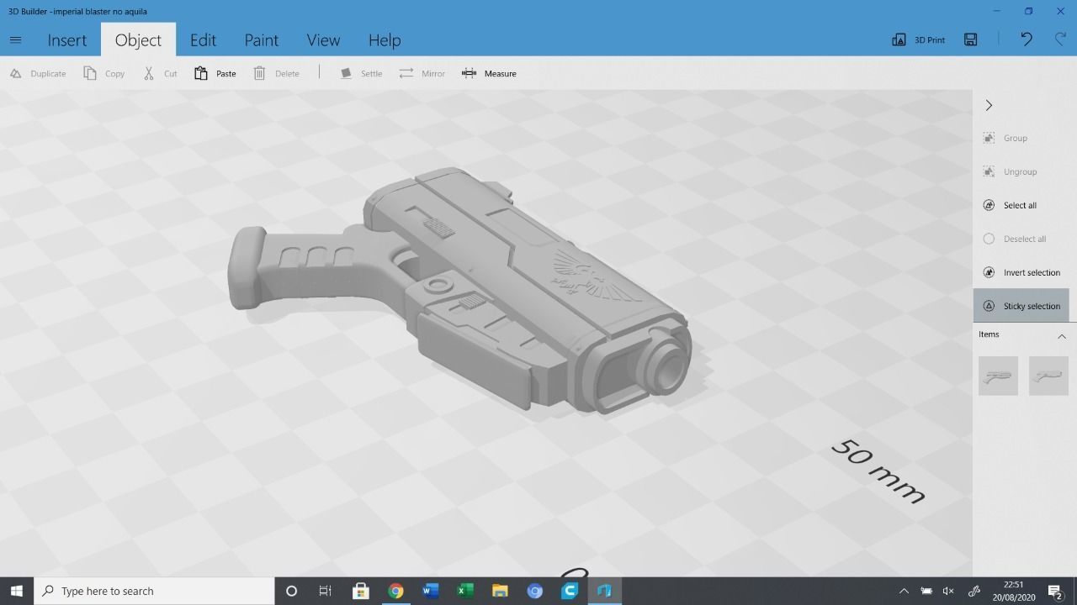This screenshot has height=605, width=1077.
Task: Select the second item thumbnail
Action: click(1048, 376)
